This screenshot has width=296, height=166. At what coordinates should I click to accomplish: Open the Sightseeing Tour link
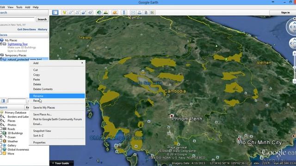click(x=18, y=44)
